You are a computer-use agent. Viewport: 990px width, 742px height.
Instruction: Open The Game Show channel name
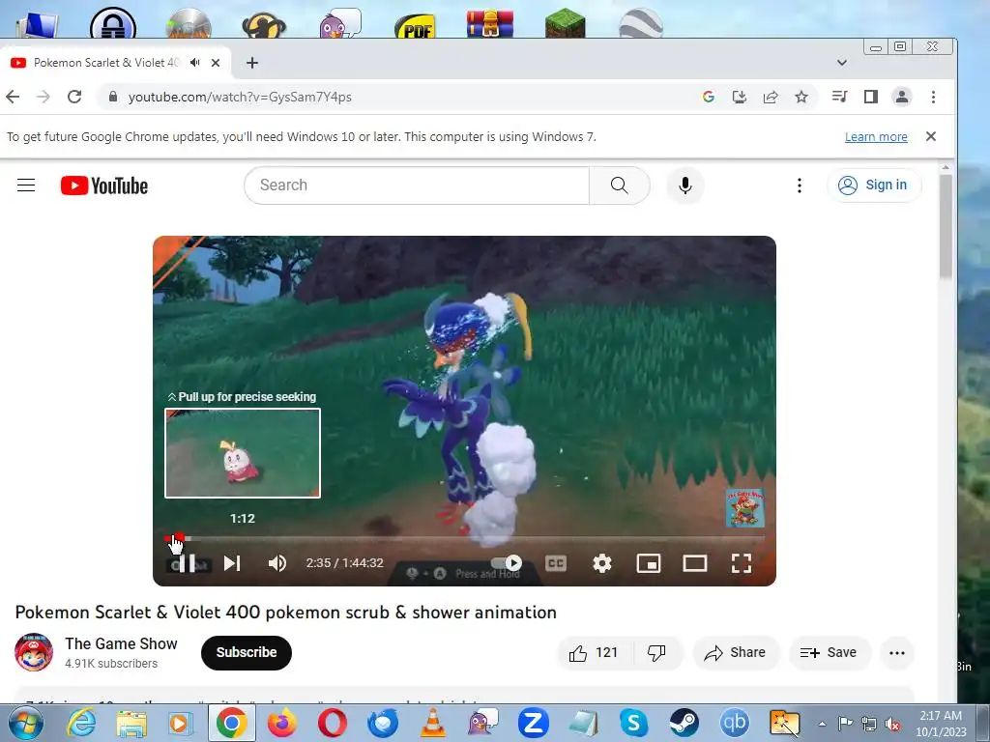point(121,643)
